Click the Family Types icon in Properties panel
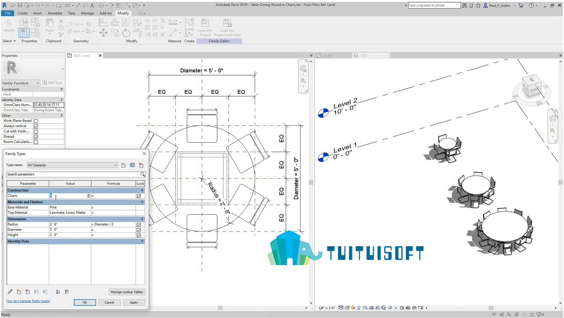564x318 pixels. click(x=24, y=33)
